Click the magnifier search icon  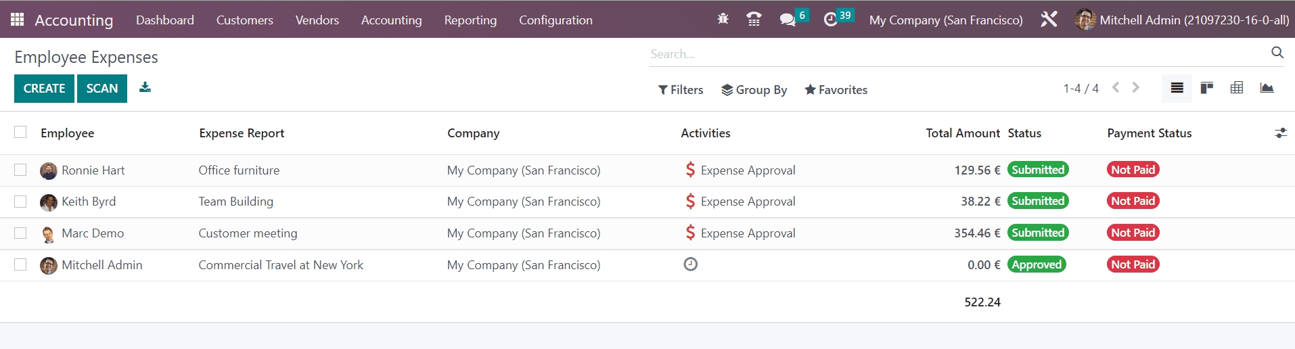pos(1277,53)
